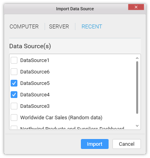
Task: Enable the DataSource6 checkbox
Action: [x=14, y=72]
